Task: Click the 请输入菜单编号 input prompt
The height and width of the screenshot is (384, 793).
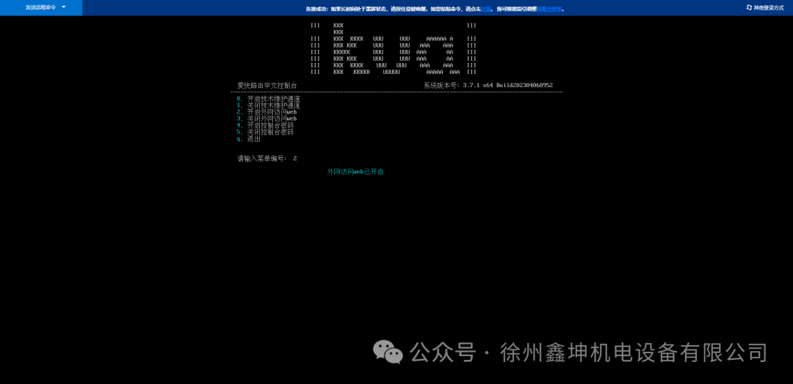Action: [267, 158]
